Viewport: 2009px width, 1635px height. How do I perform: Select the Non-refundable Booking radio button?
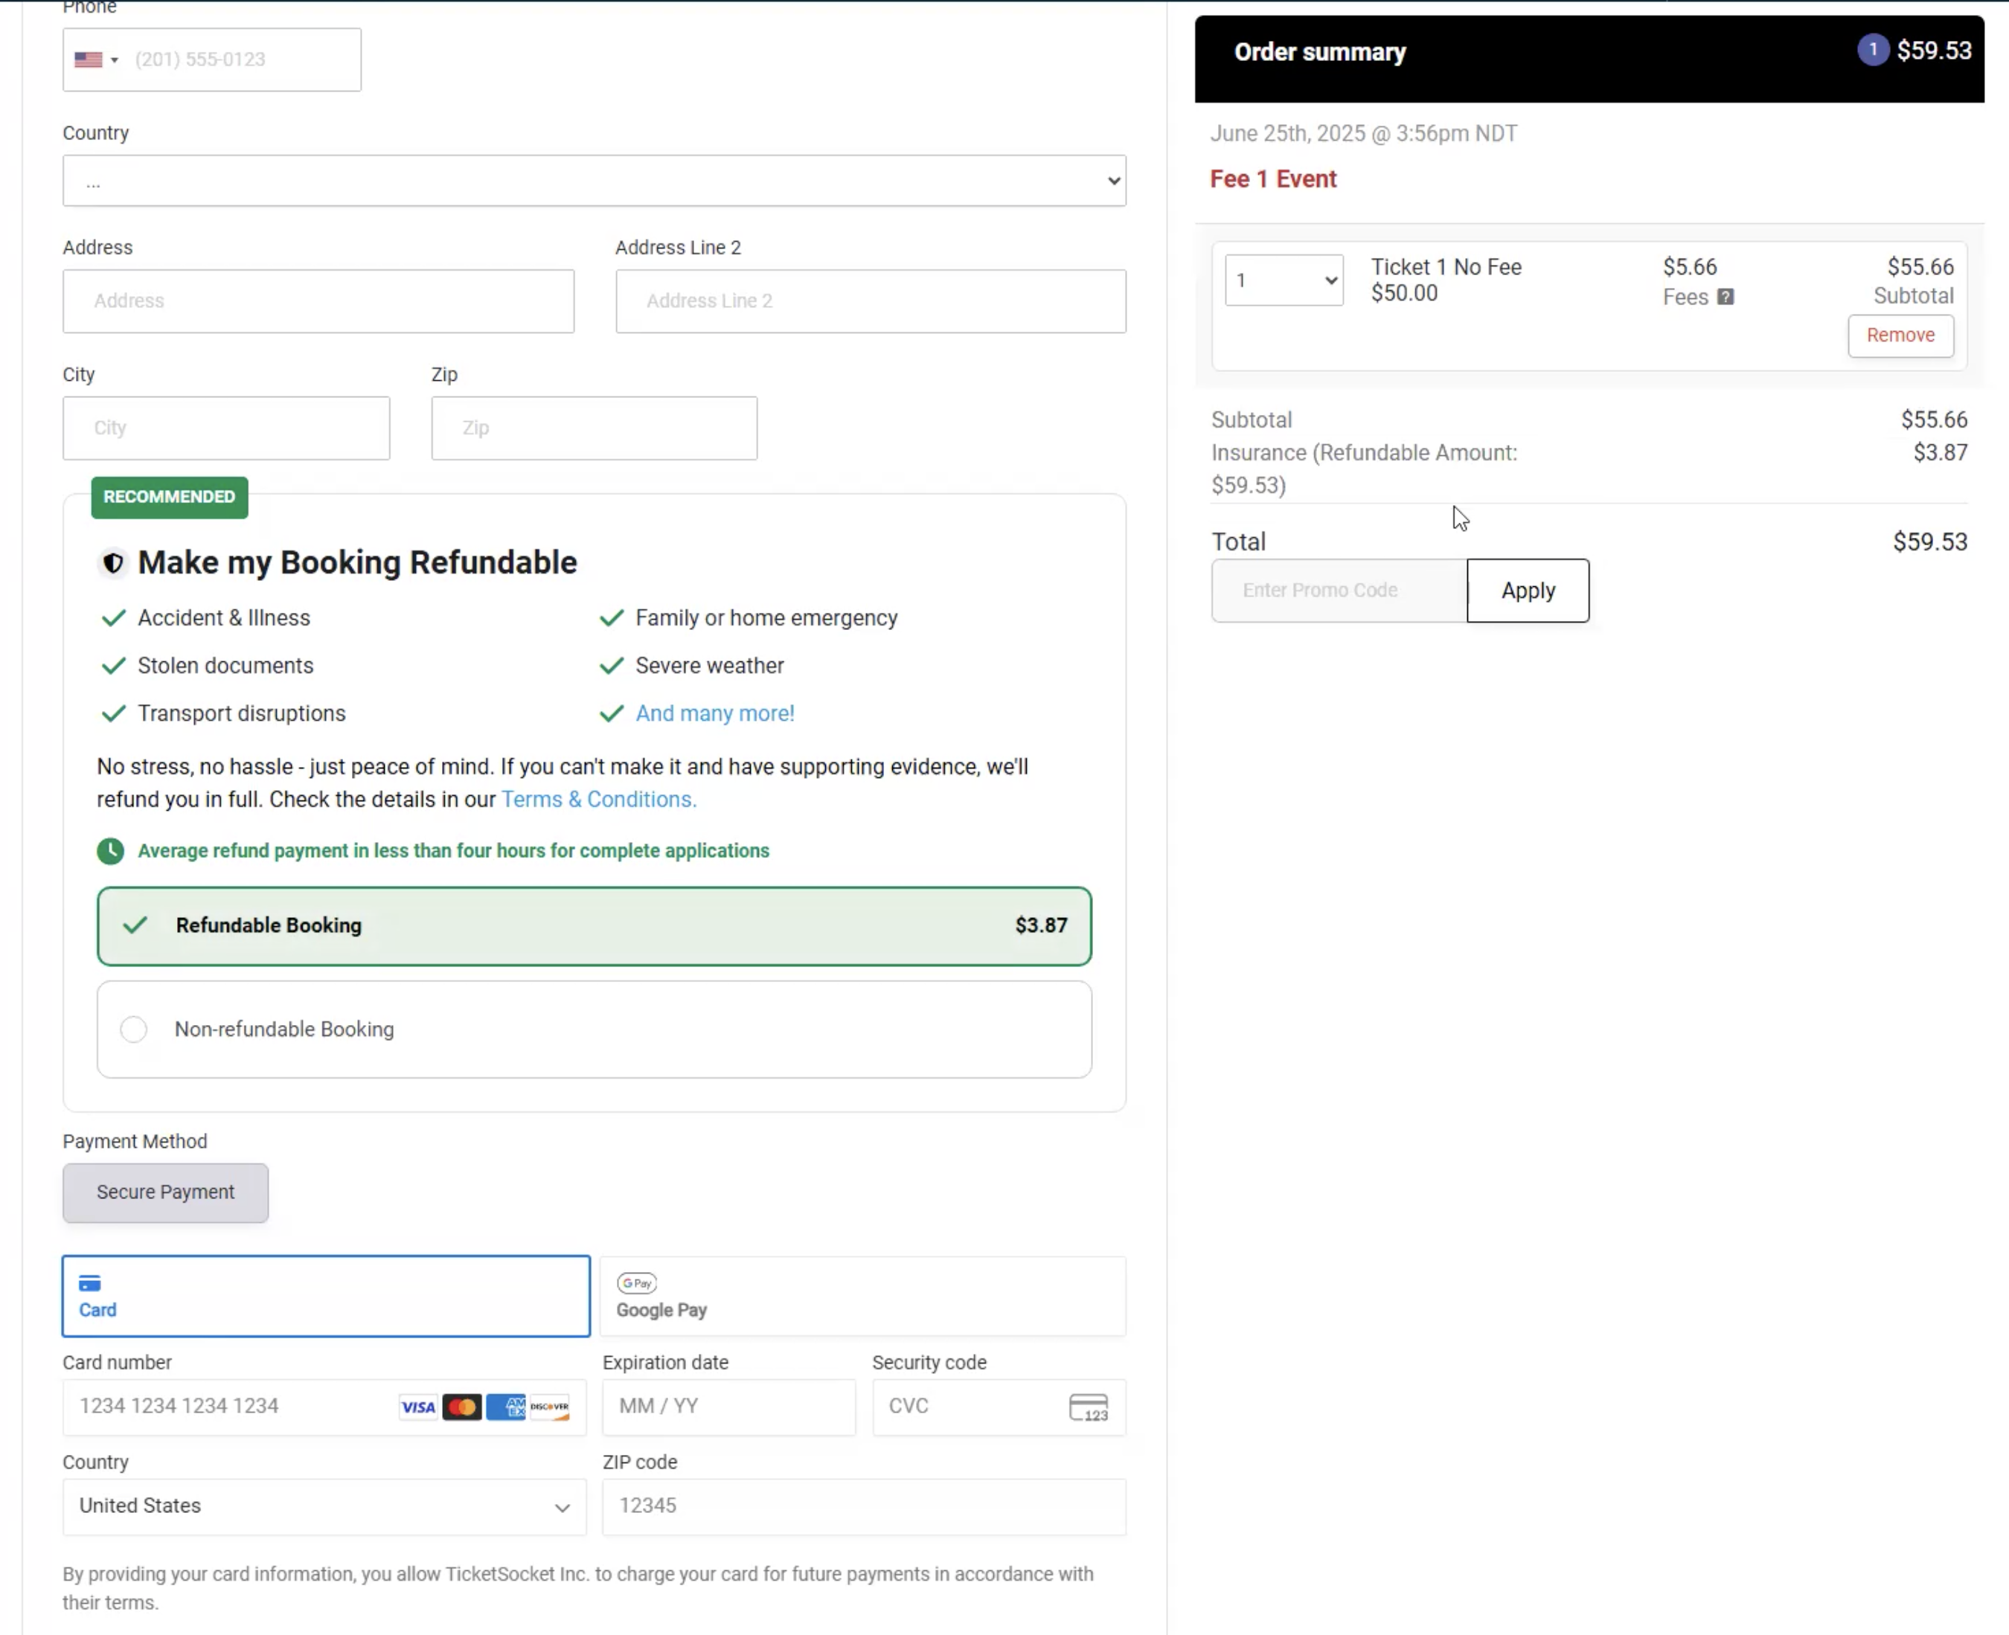point(134,1029)
